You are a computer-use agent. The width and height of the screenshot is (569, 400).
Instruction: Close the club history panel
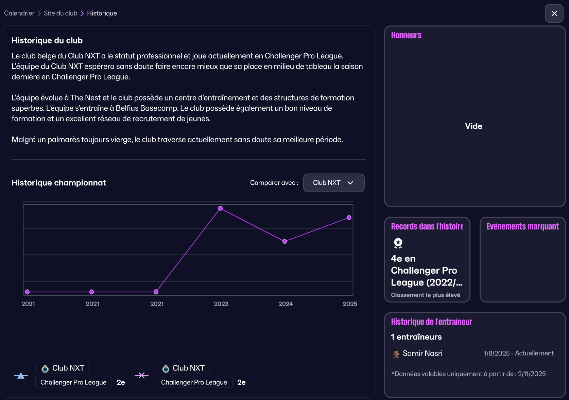554,14
